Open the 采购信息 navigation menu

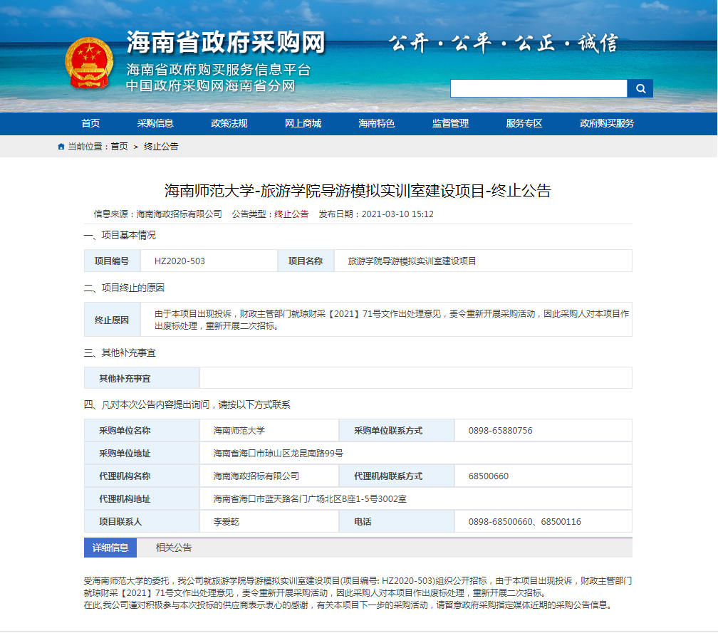(155, 124)
